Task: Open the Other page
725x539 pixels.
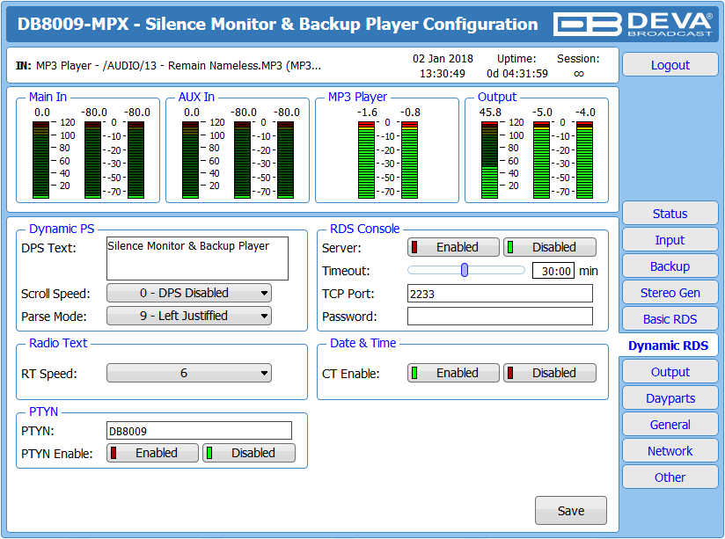Action: (x=670, y=477)
